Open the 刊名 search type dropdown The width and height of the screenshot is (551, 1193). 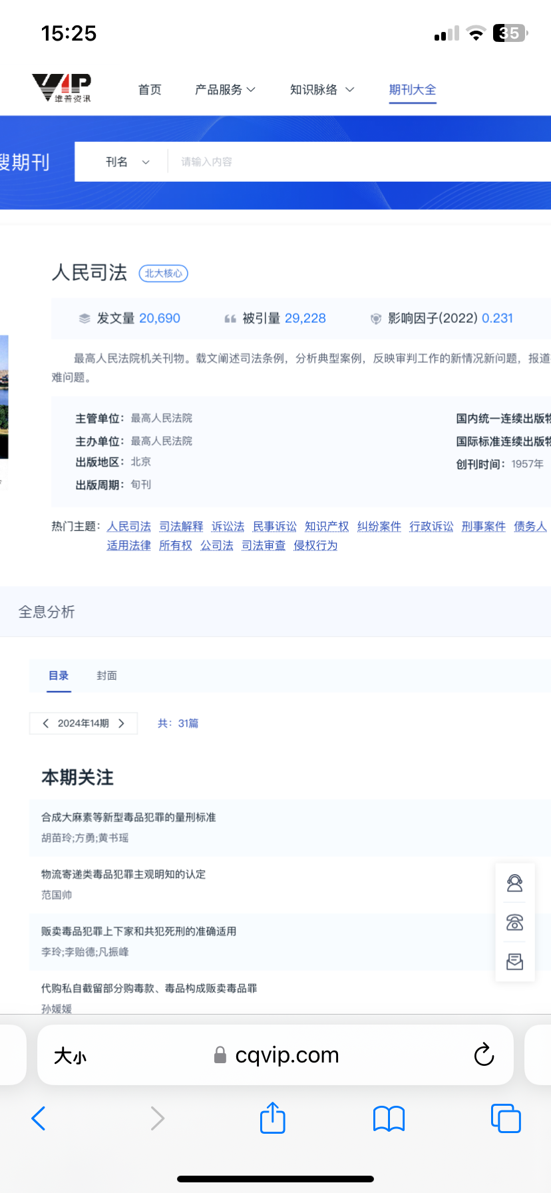click(127, 162)
